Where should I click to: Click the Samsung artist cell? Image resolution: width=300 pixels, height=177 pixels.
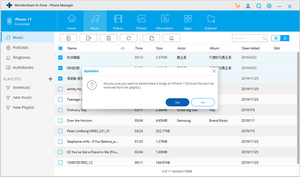pyautogui.click(x=184, y=120)
